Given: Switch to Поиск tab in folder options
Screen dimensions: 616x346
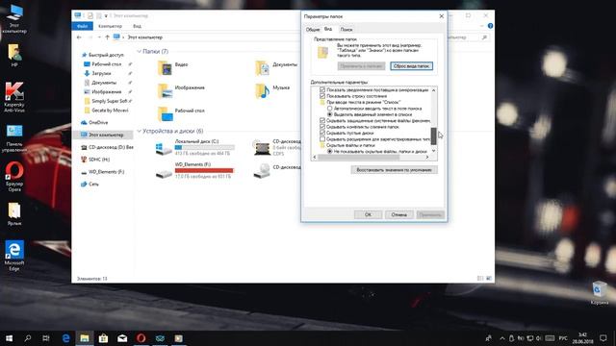Looking at the screenshot, I should (x=346, y=30).
